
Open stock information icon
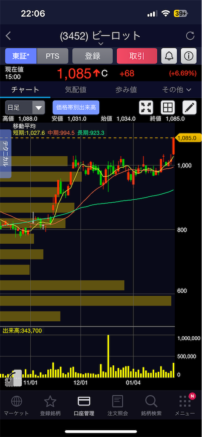[x=189, y=56]
